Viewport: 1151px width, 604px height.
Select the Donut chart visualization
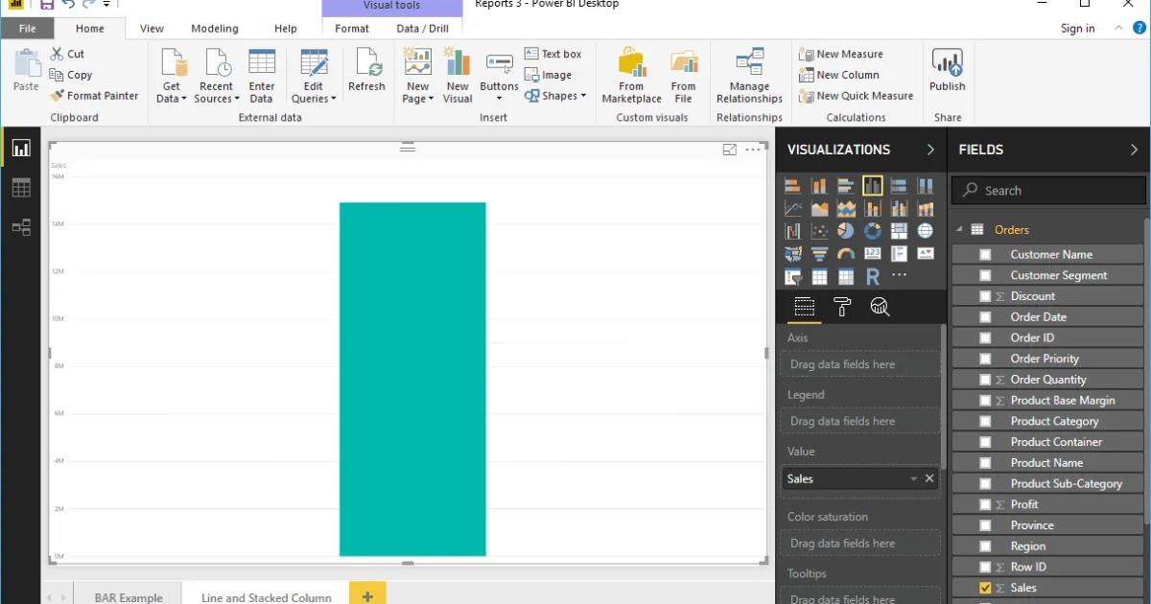[871, 229]
